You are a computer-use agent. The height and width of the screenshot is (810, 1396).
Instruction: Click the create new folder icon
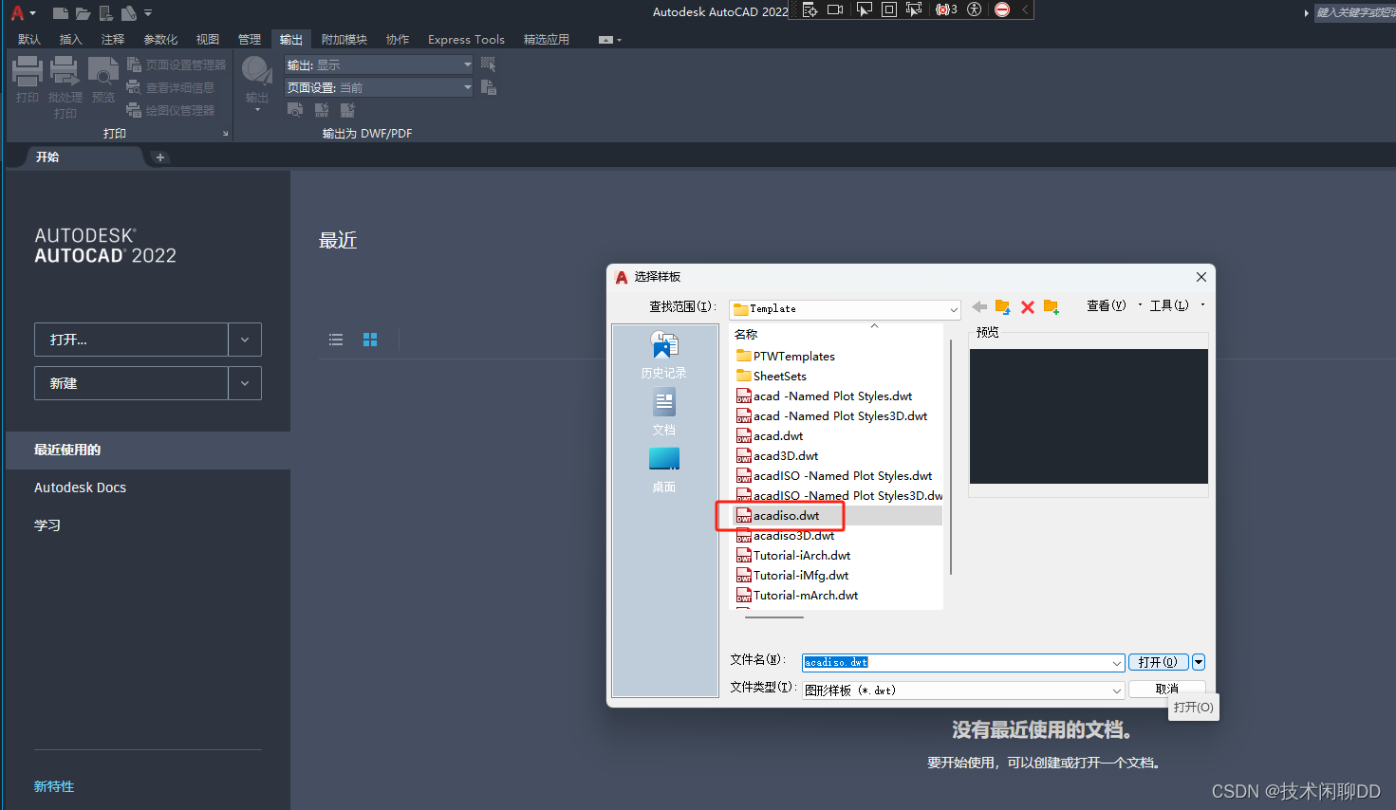click(x=1052, y=306)
